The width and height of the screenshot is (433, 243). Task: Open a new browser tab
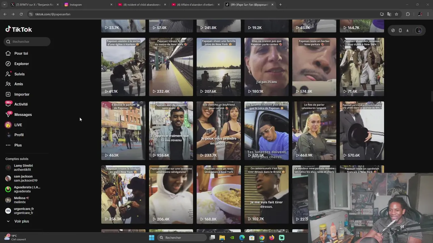tap(280, 5)
